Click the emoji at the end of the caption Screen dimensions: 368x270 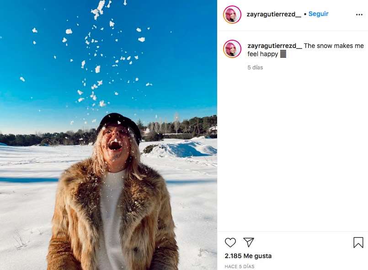(283, 54)
